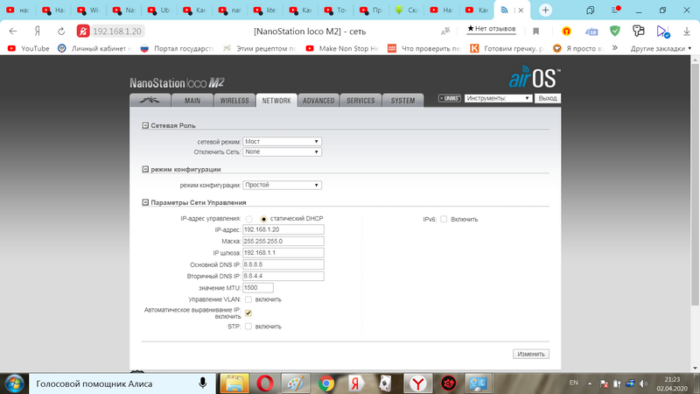Click the IP шлюза field (192.168.1.1)

coord(283,253)
